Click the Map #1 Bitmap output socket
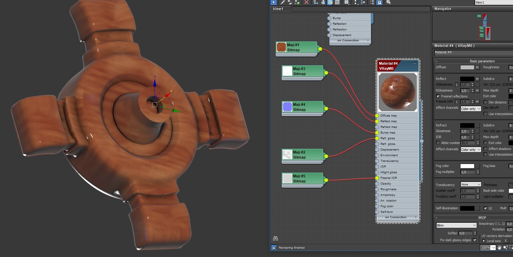 [320, 49]
